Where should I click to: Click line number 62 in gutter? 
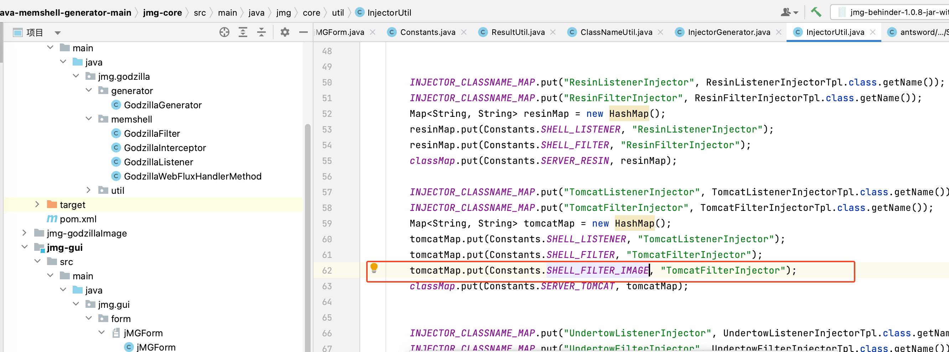pyautogui.click(x=327, y=270)
